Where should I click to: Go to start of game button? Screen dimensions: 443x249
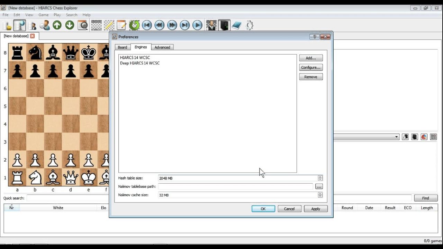pos(147,25)
